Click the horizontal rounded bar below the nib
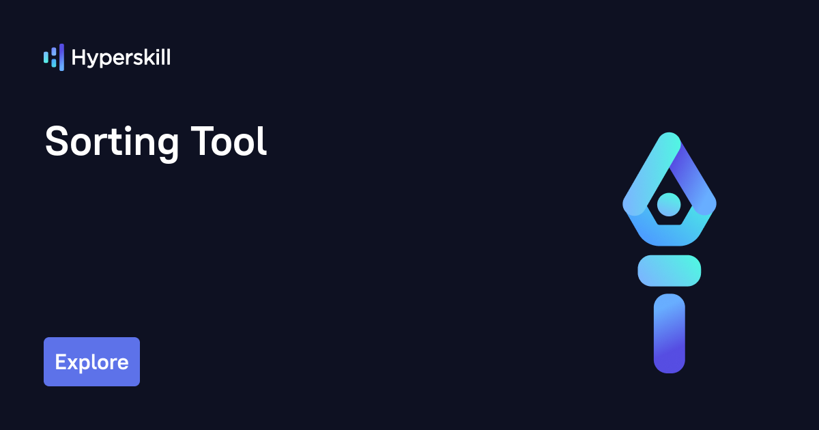The width and height of the screenshot is (819, 430). 669,270
